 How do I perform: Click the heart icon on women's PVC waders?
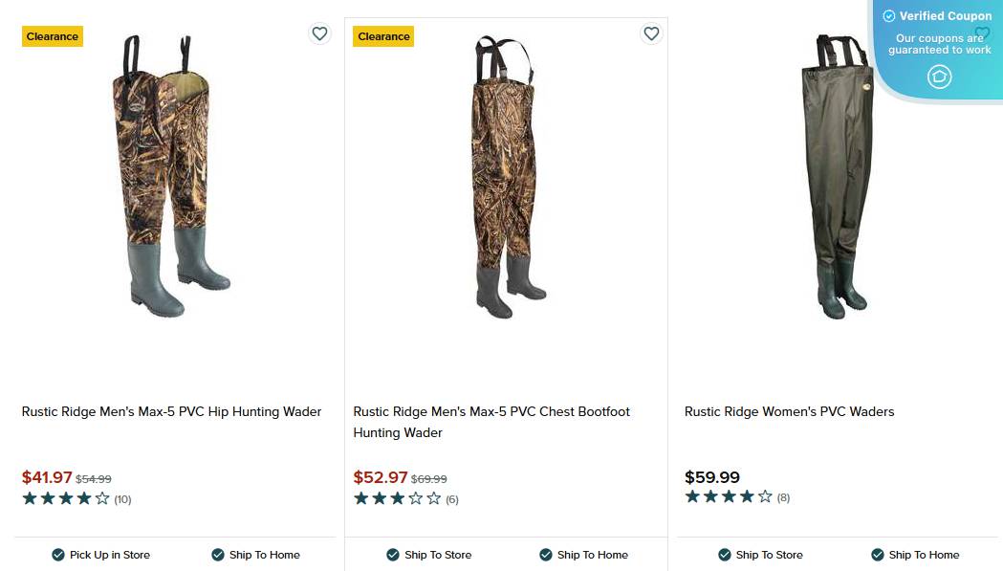(982, 33)
